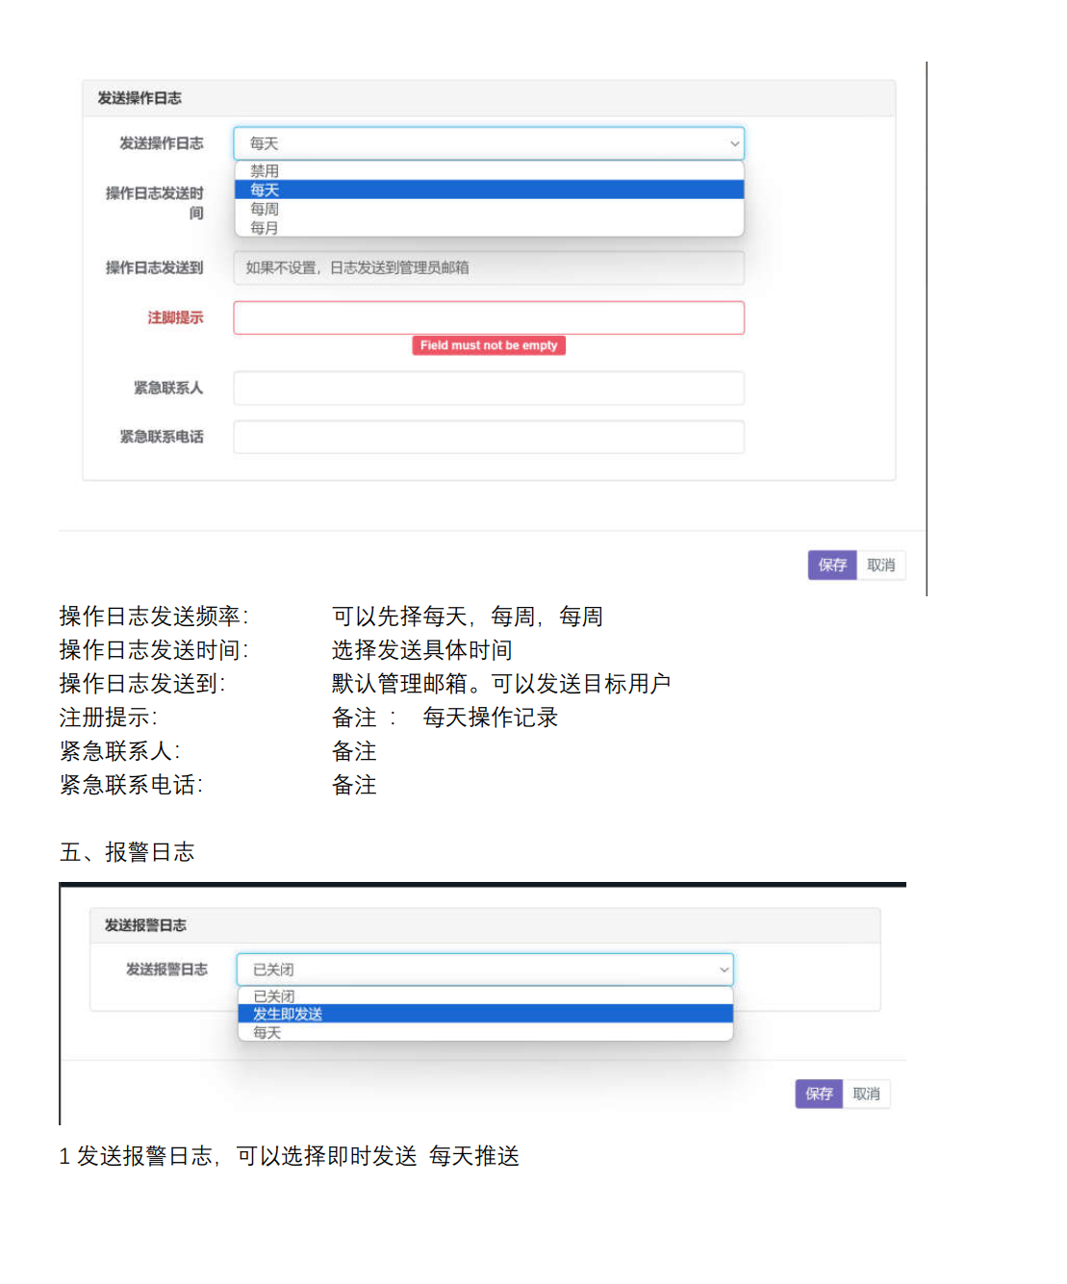Select 禁用 option in the dropdown list
Viewport: 1067px width, 1284px height.
(489, 170)
